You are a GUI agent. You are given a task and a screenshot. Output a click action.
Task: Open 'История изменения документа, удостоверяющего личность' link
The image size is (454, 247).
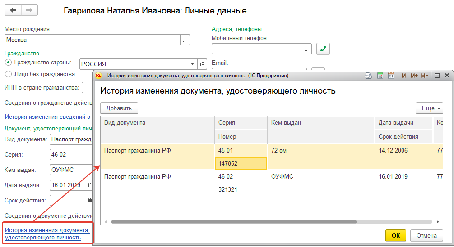click(47, 234)
